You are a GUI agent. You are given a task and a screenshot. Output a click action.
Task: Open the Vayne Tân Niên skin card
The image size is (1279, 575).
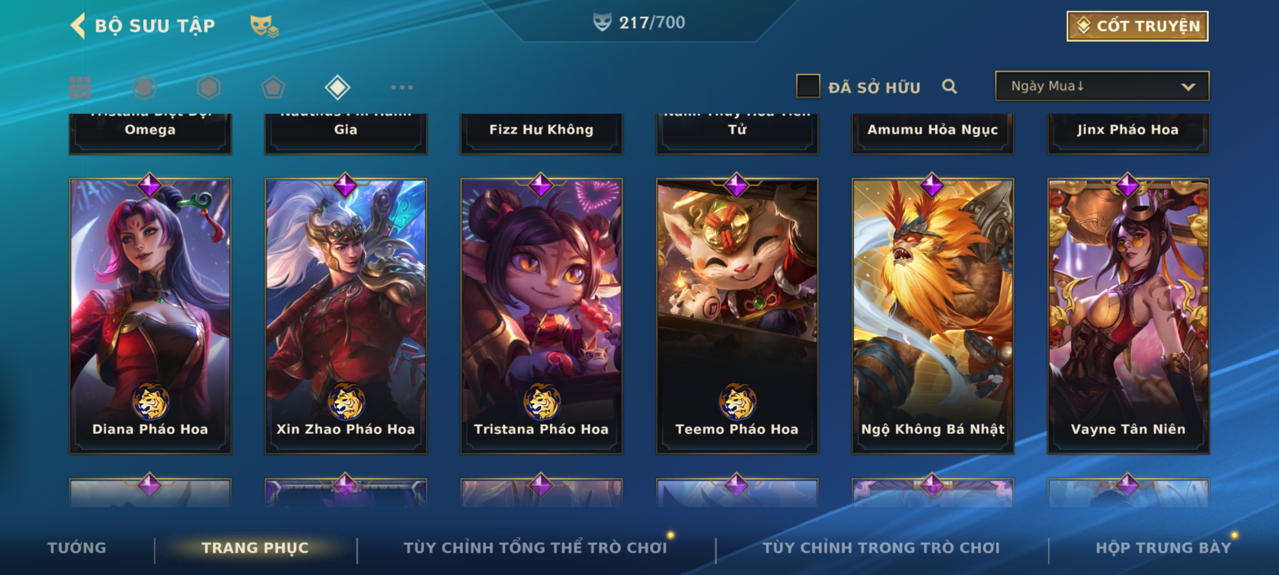[1128, 316]
